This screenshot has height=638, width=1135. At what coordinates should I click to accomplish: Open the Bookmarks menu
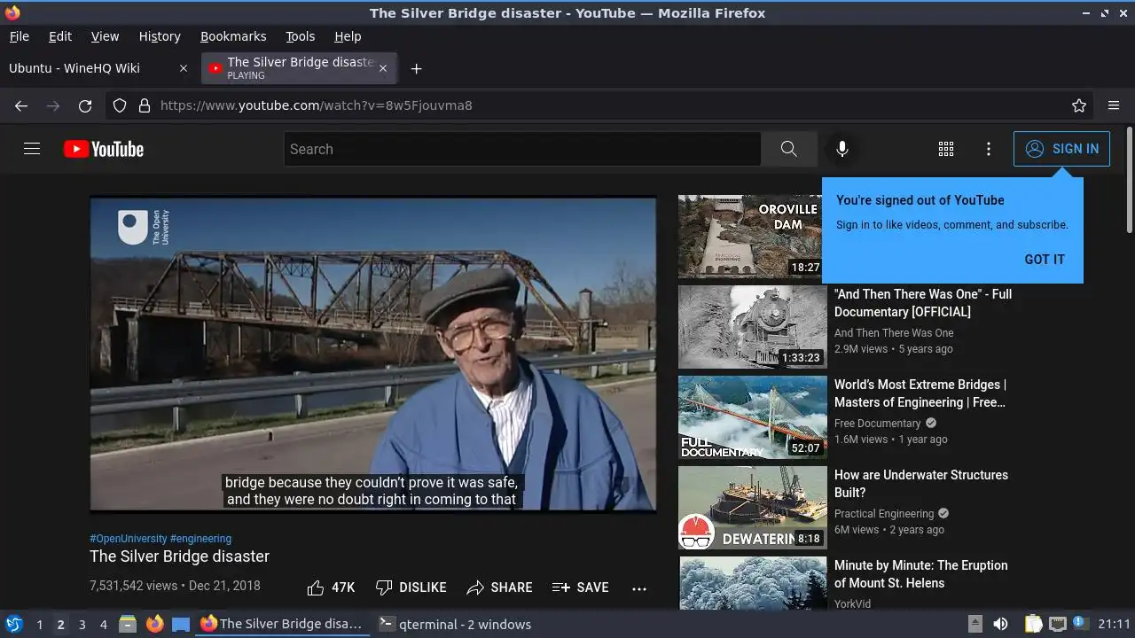click(x=233, y=36)
